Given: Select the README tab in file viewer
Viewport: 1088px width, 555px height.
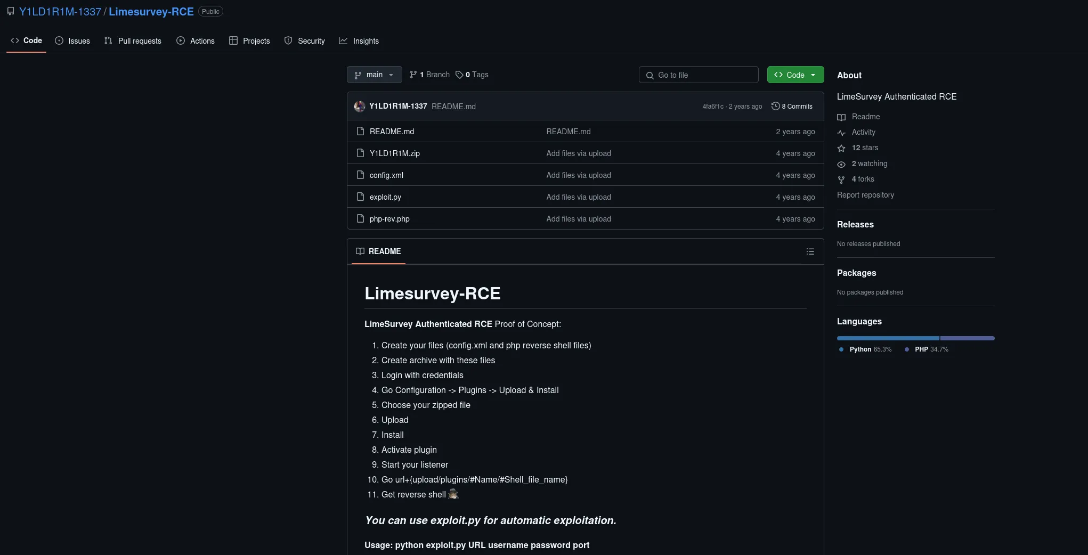Looking at the screenshot, I should (x=378, y=251).
